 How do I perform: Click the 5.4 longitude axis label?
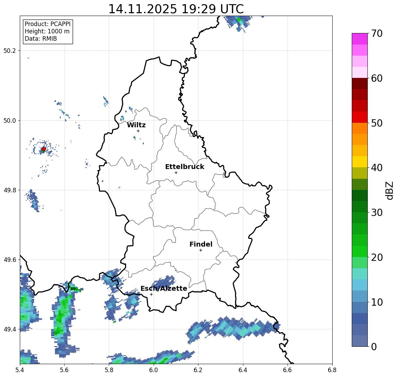(20, 370)
